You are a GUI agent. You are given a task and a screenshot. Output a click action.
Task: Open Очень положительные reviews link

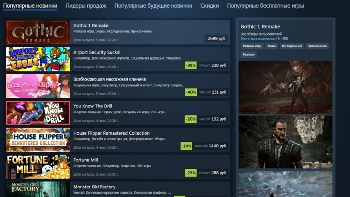pyautogui.click(x=258, y=39)
